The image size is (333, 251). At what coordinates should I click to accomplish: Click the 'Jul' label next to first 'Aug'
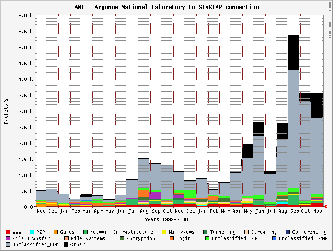click(x=133, y=211)
